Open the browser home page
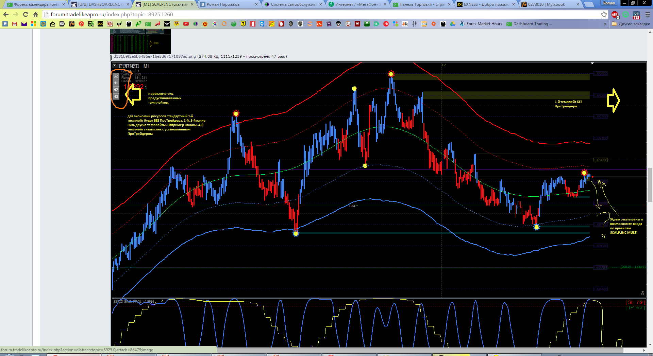Screen dimensions: 653x356 pos(35,15)
